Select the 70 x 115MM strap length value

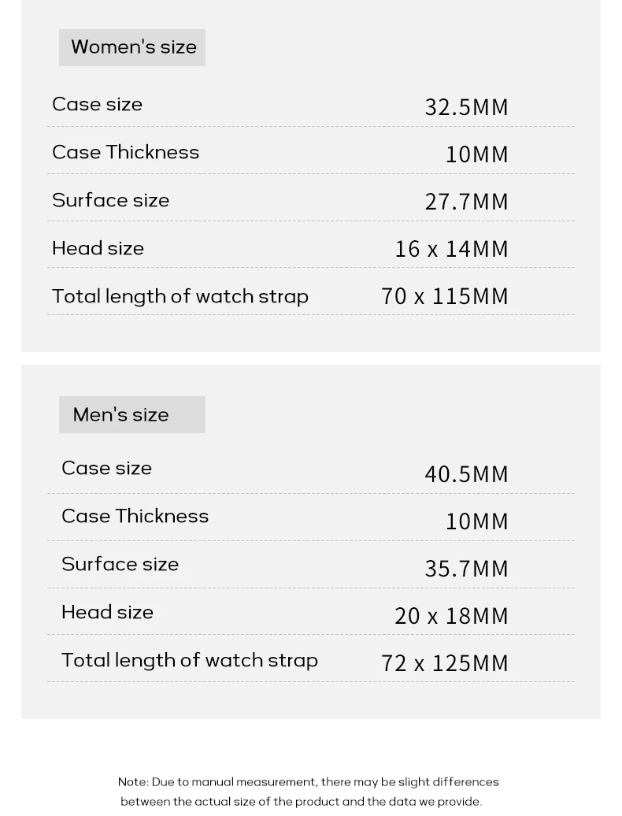coord(445,296)
